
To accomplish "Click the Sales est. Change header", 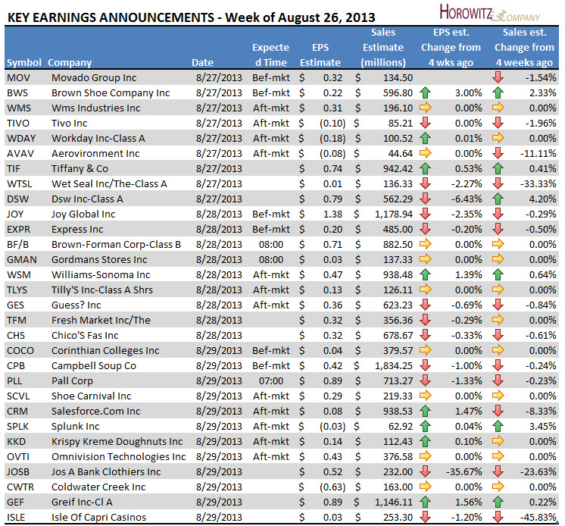I will click(x=524, y=47).
